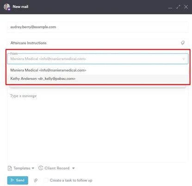Click the Client Record clock icon
Image resolution: width=192 pixels, height=186 pixels.
[x=41, y=168]
